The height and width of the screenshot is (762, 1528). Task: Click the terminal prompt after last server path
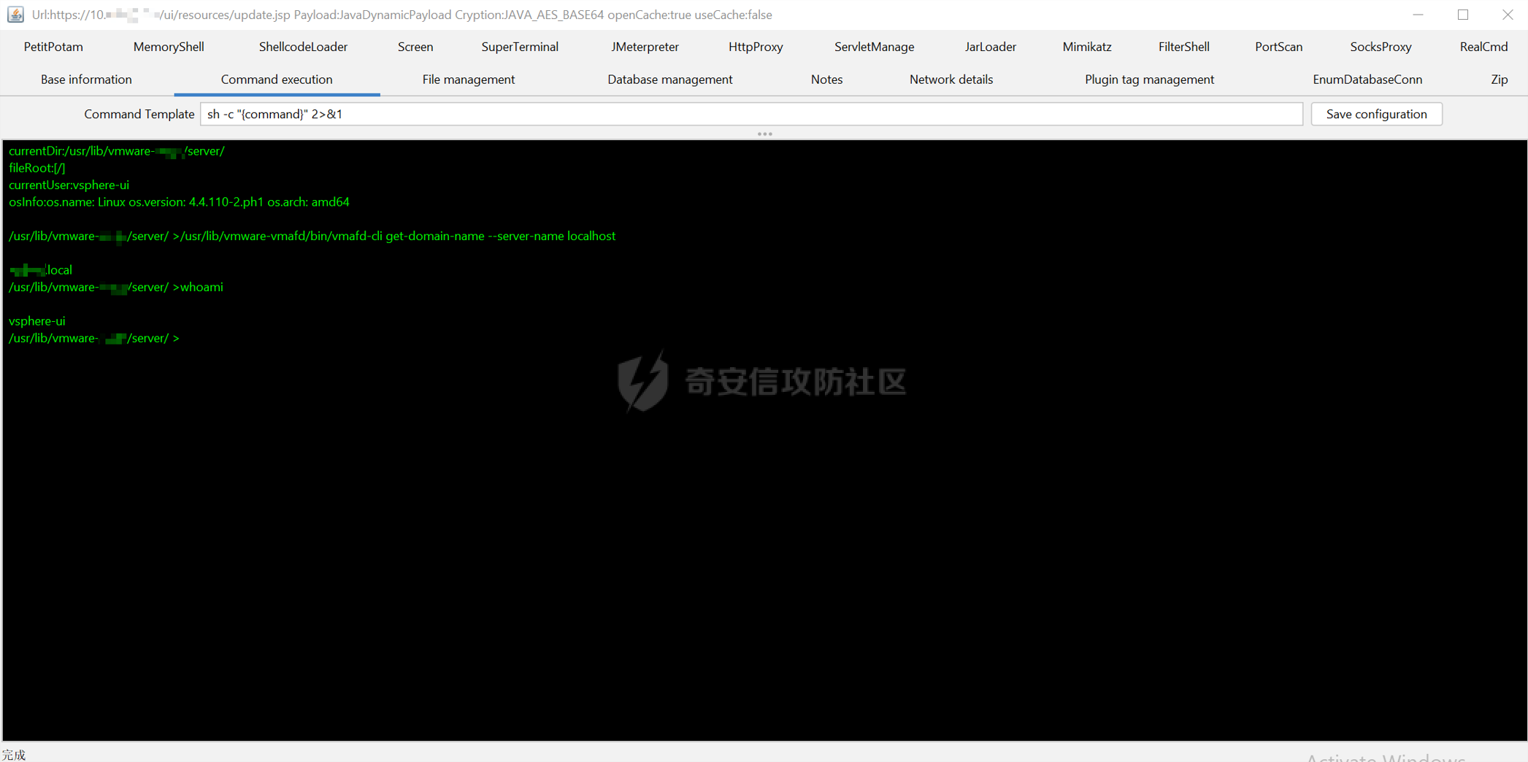[94, 338]
